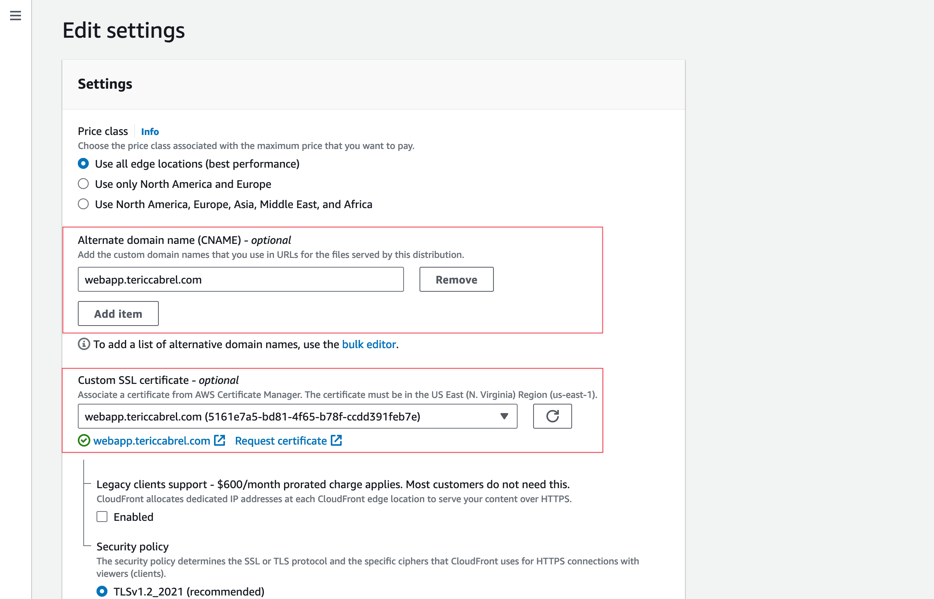Click the dropdown arrow on certificate selector

coord(504,416)
